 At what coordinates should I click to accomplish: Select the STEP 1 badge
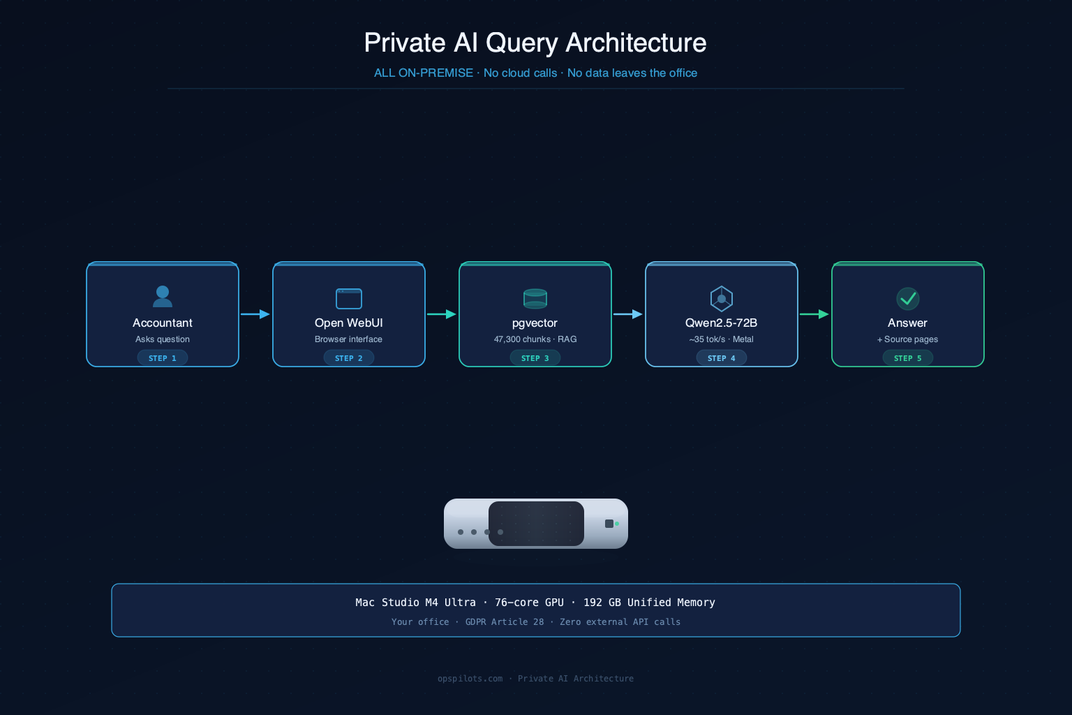[163, 358]
